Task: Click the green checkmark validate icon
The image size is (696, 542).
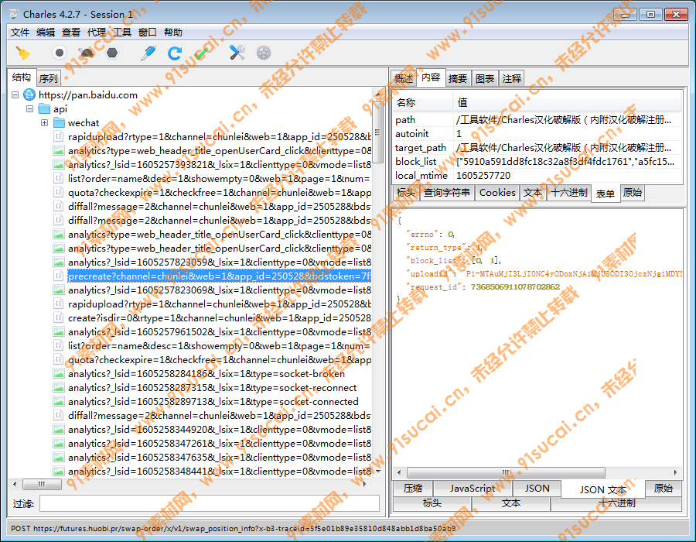Action: click(202, 53)
